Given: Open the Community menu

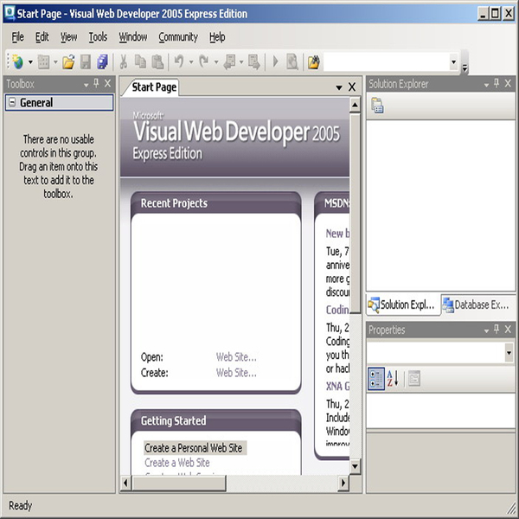Looking at the screenshot, I should click(x=178, y=37).
